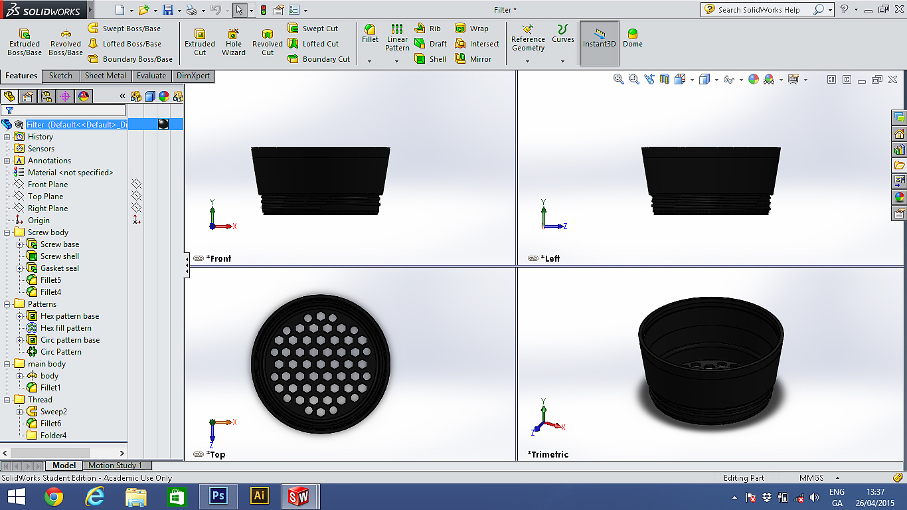Launch Photoshop from the taskbar
907x510 pixels.
click(x=218, y=495)
